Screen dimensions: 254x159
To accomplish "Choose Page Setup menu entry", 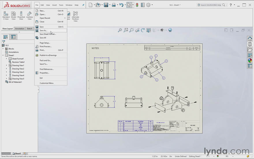I will 51,43.
